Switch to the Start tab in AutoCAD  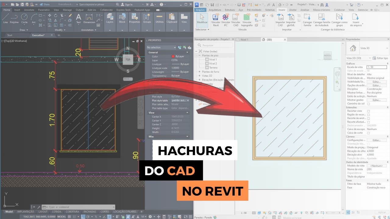10,35
